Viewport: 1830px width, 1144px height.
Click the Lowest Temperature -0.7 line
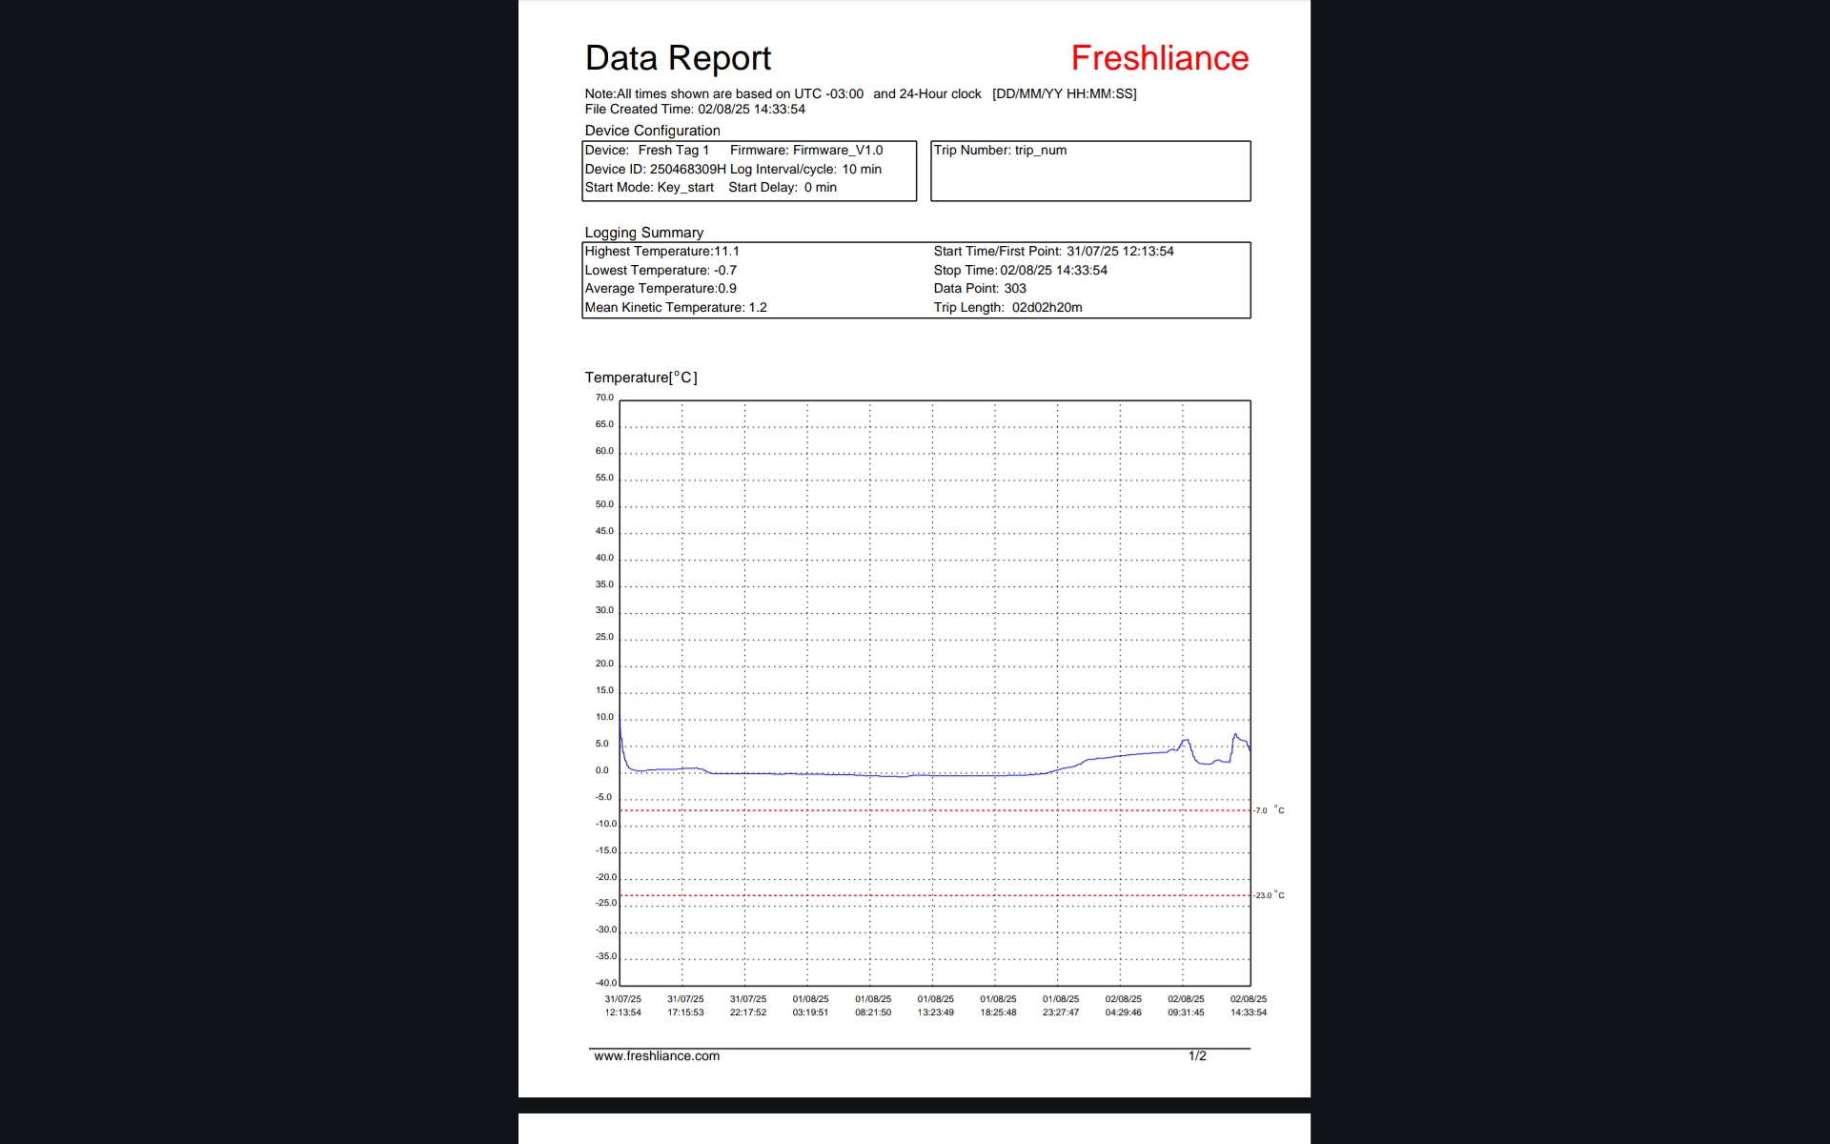tap(661, 270)
